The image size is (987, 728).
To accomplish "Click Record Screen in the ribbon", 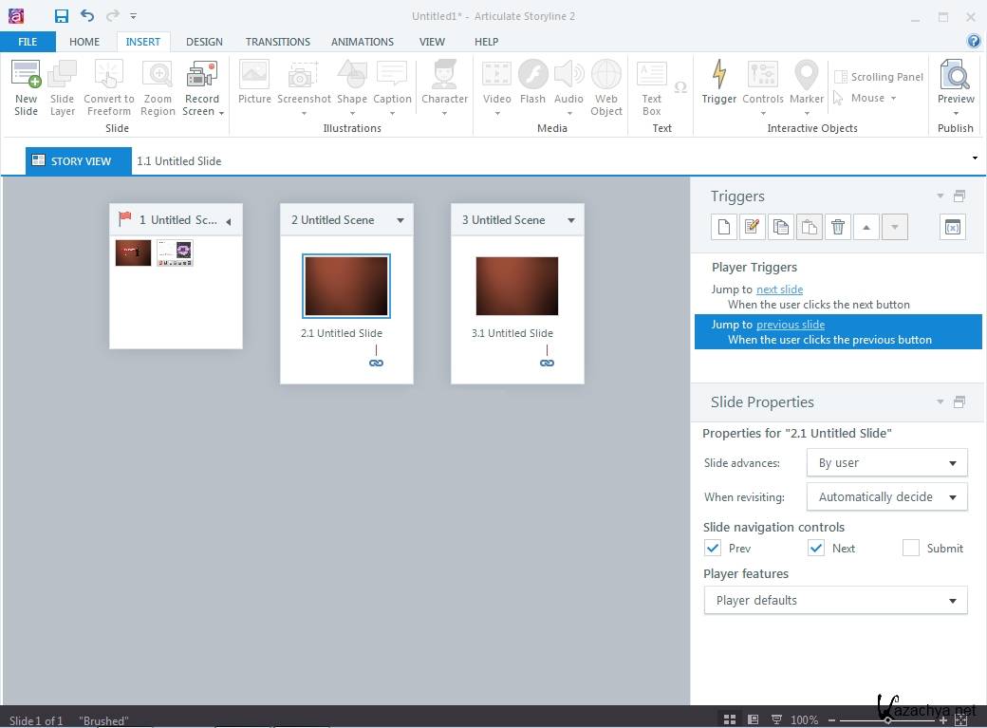I will pos(202,78).
